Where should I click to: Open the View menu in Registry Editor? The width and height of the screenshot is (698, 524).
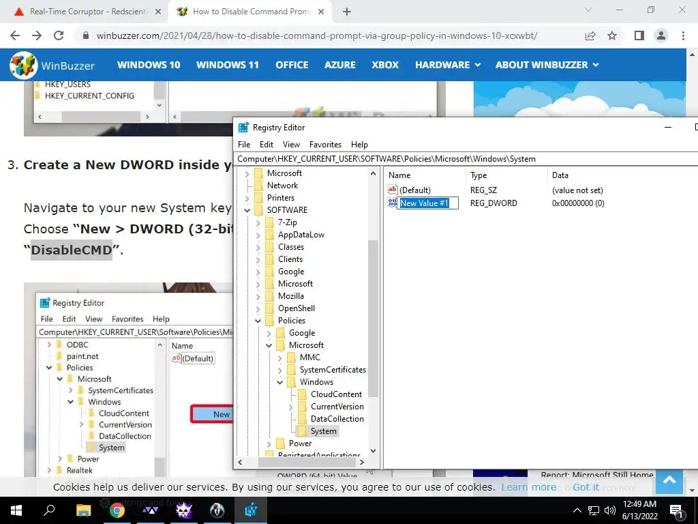(291, 145)
